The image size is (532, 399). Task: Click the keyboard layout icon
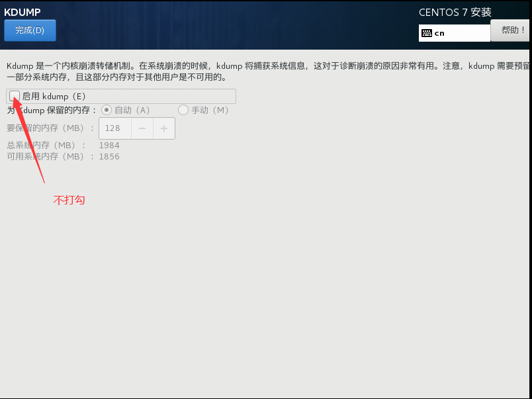[427, 33]
